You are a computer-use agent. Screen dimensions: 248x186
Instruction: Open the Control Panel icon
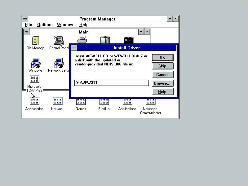coord(59,41)
